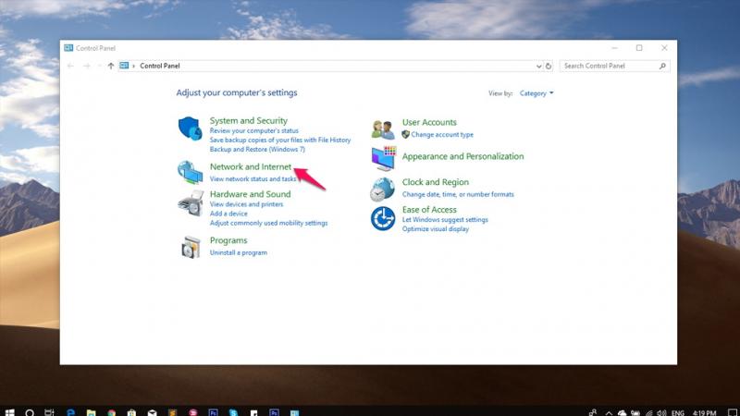The width and height of the screenshot is (740, 416).
Task: Click the chevron before Control Panel breadcrumb
Action: pyautogui.click(x=133, y=67)
